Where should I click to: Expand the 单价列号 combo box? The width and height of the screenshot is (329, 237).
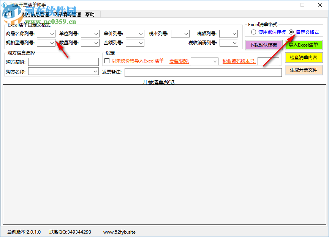coord(135,34)
